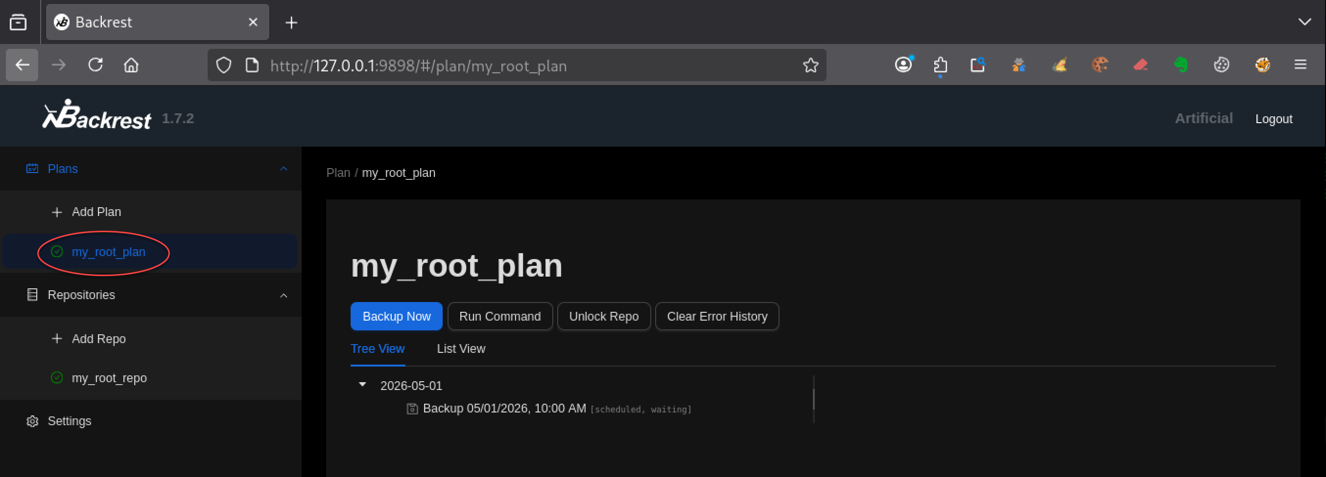The height and width of the screenshot is (477, 1326).
Task: Click the yellow broom extension icon
Action: [1059, 65]
